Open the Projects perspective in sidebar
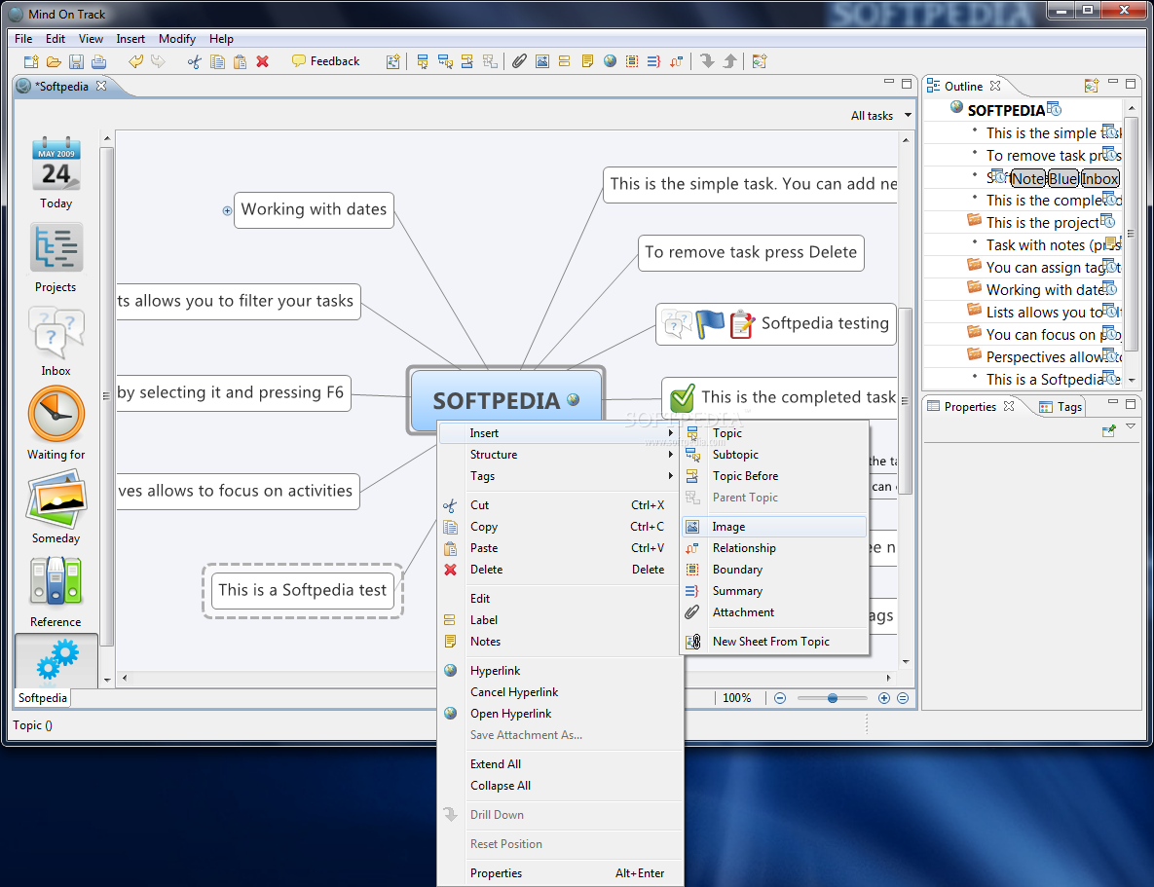The image size is (1154, 887). (x=56, y=258)
